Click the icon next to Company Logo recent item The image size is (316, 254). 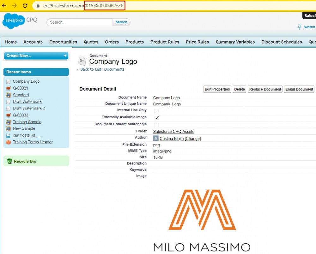8,81
